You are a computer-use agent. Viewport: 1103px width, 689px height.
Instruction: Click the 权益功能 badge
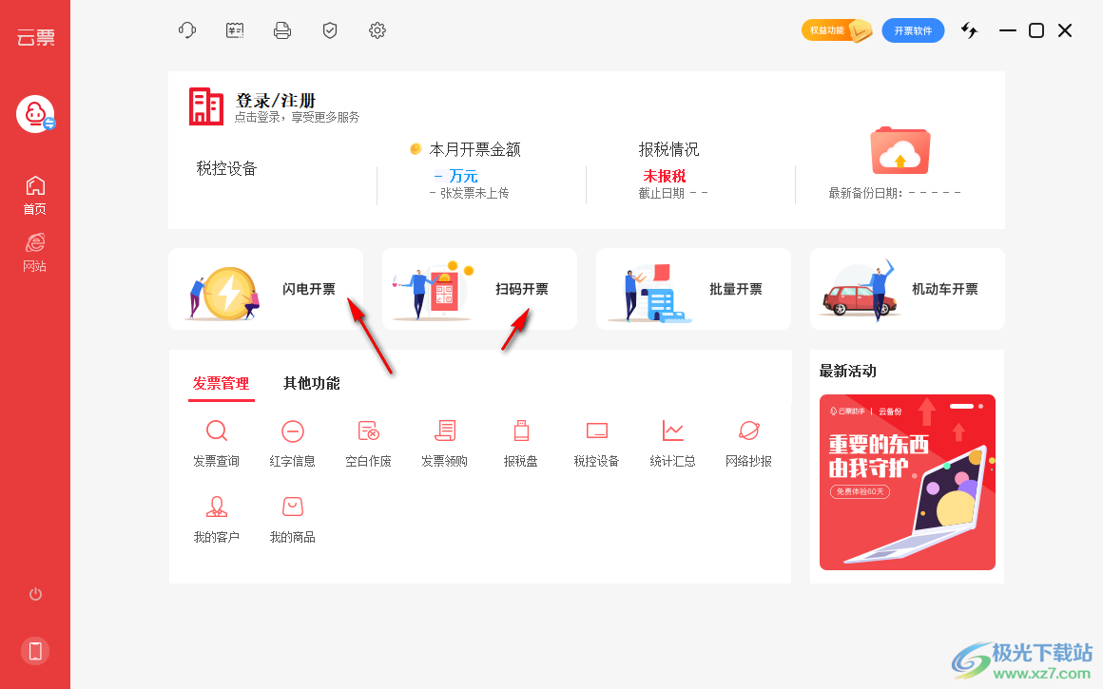(x=837, y=30)
